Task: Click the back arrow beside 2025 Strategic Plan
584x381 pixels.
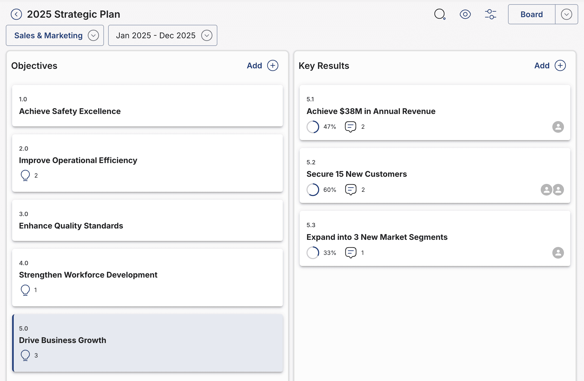Action: (x=16, y=14)
